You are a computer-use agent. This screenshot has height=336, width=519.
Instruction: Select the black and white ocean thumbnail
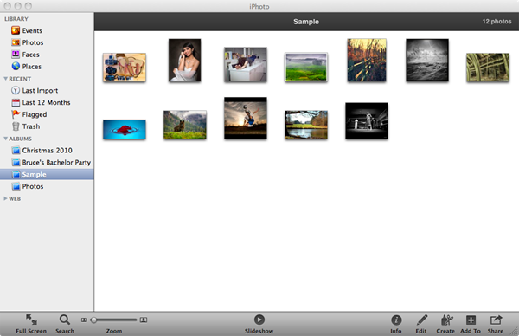(x=427, y=60)
